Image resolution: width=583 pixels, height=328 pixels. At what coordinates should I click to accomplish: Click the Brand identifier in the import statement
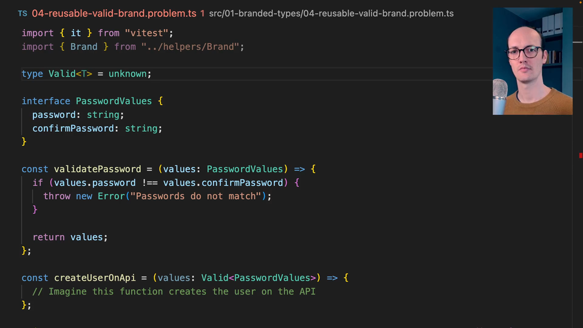point(84,46)
